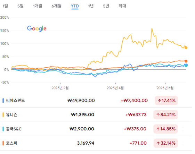The image size is (195, 154).
Task: Click the 200% y-axis label
Action: (5, 17)
